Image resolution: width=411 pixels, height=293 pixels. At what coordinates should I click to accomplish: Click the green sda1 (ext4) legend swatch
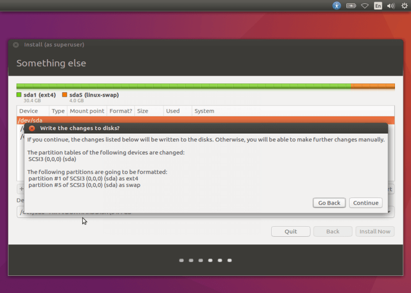click(x=19, y=94)
